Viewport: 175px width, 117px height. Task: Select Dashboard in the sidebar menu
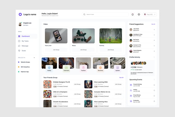[27, 36]
